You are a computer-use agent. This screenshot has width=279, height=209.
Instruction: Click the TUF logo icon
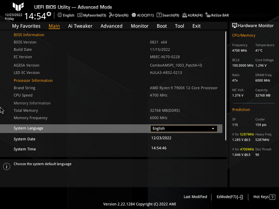18,7
